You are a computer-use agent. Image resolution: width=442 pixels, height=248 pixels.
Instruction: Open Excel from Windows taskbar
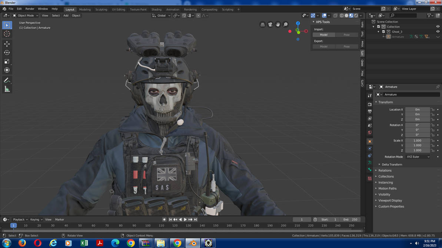tap(84, 243)
